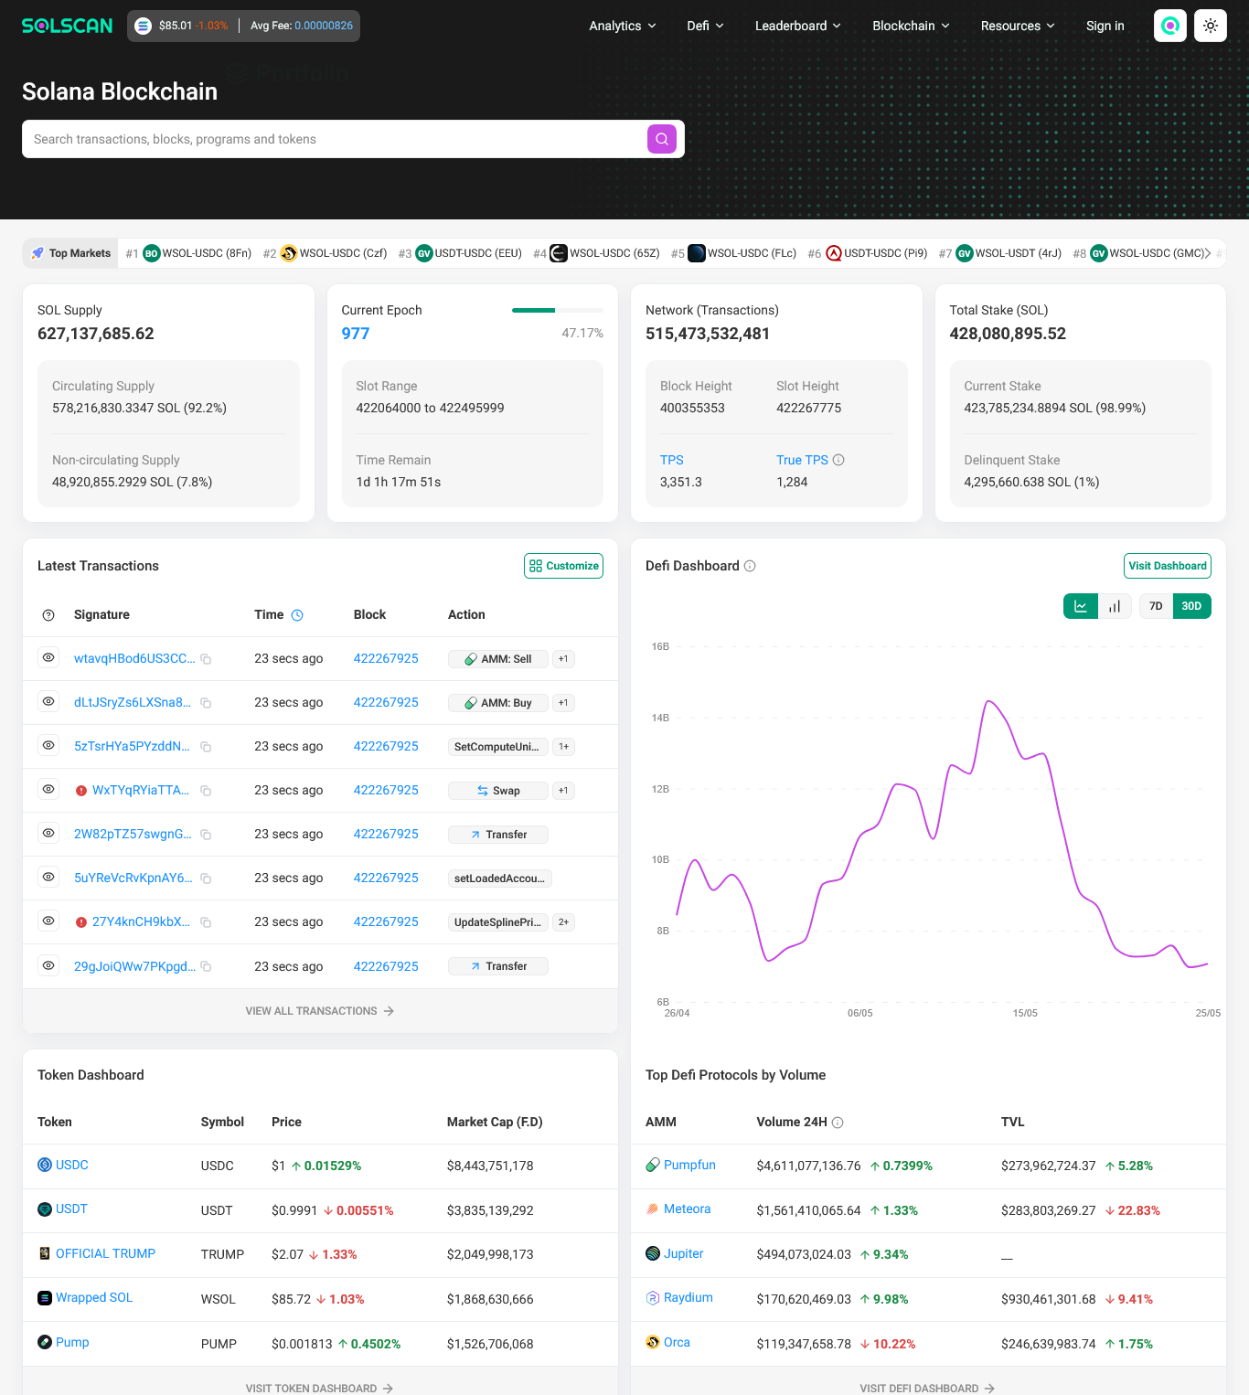Click the Time column clock icon

point(297,615)
